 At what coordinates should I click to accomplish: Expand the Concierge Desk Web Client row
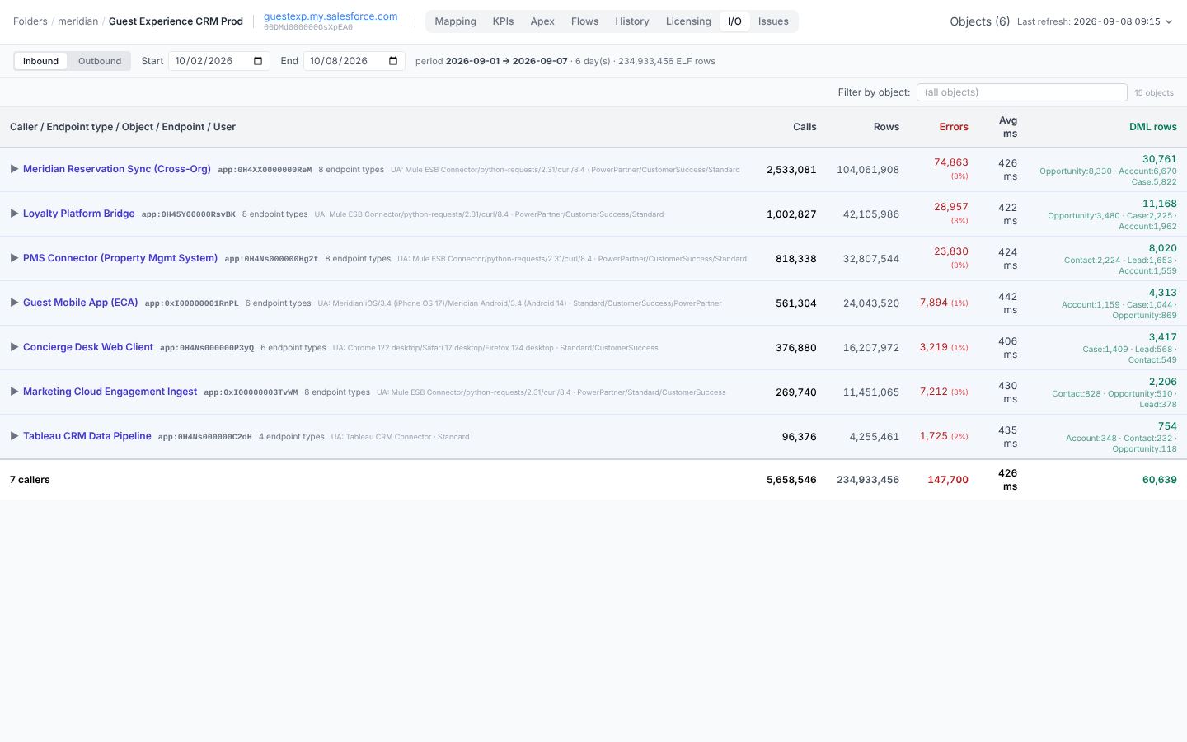(14, 347)
